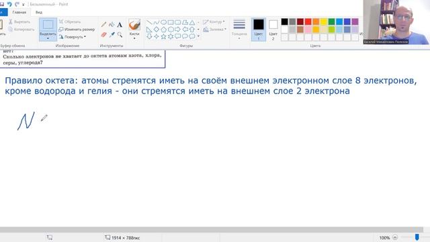
Task: Pick the cloud callout shape
Action: [x=192, y=36]
